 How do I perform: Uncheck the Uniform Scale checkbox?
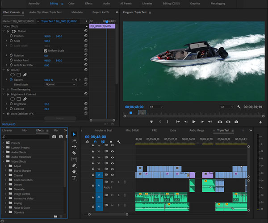pos(46,50)
